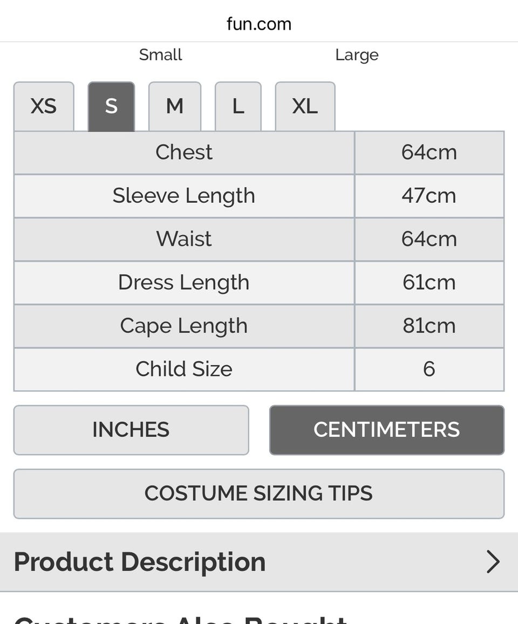
Task: Open the XL size tab
Action: pos(305,106)
